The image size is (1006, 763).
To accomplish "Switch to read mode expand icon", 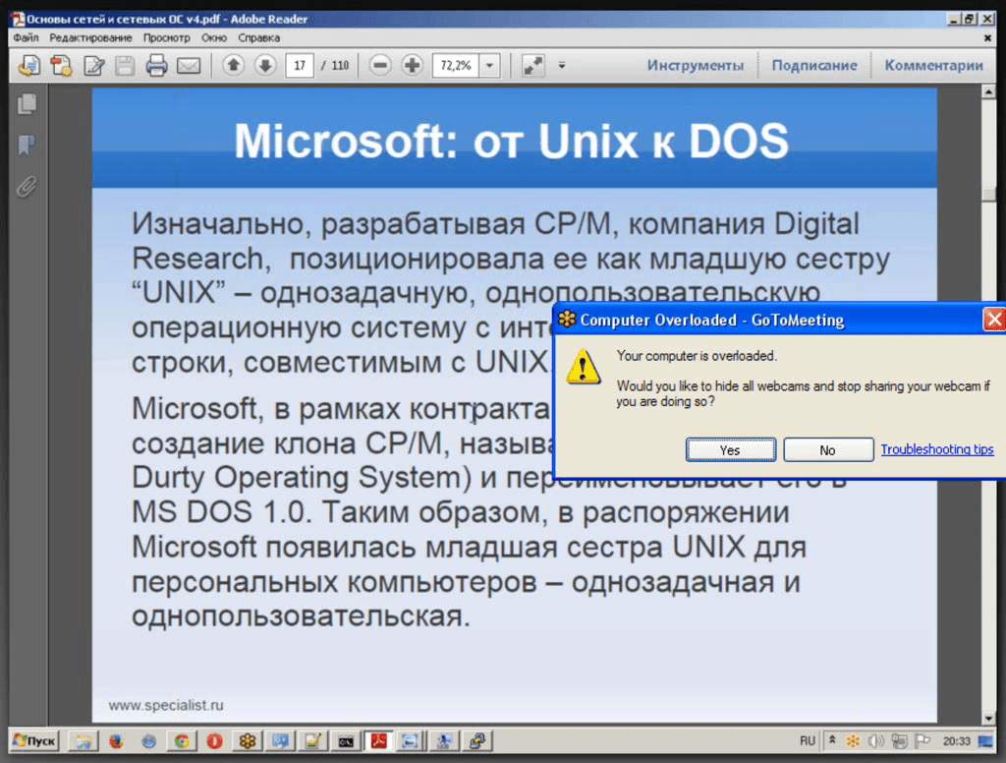I will pyautogui.click(x=532, y=66).
